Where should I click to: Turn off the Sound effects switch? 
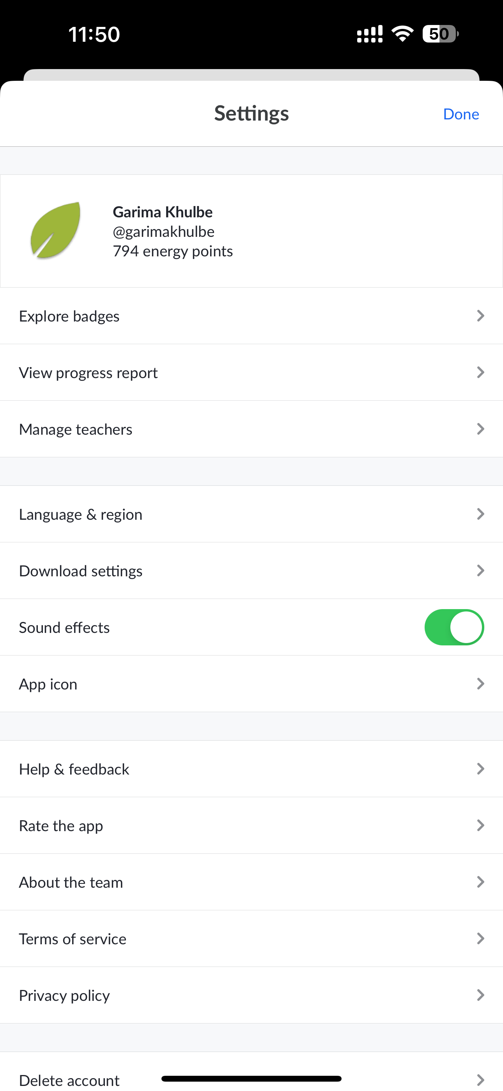pos(454,627)
